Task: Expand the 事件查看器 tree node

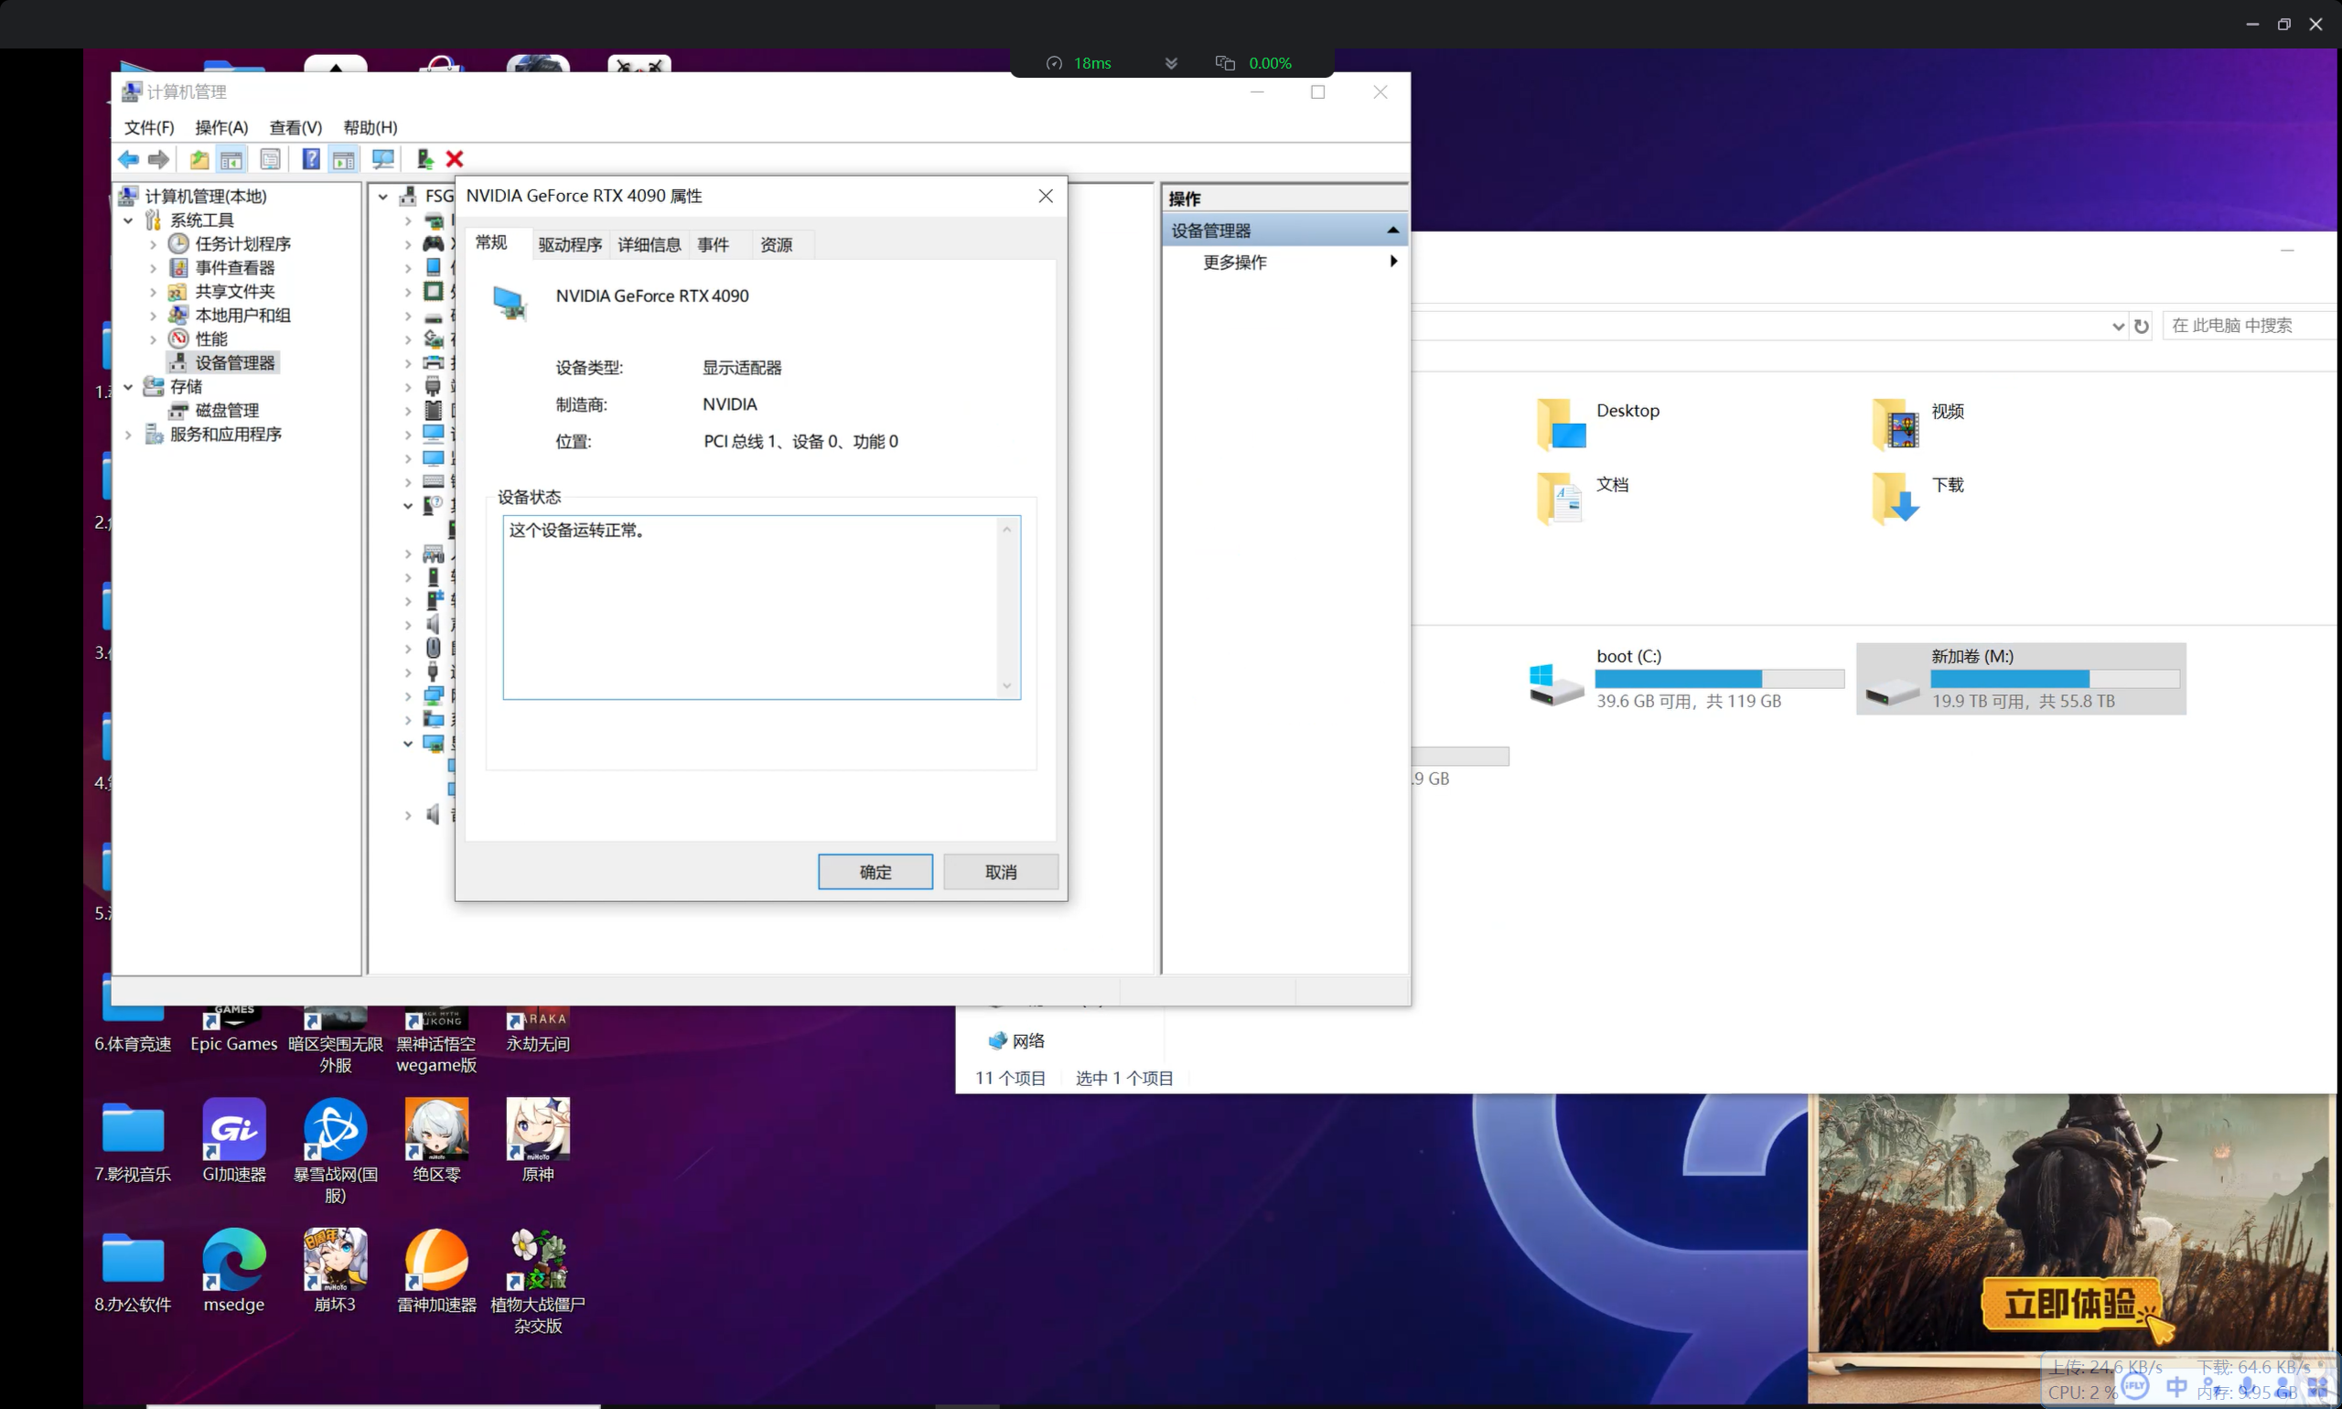Action: (153, 268)
